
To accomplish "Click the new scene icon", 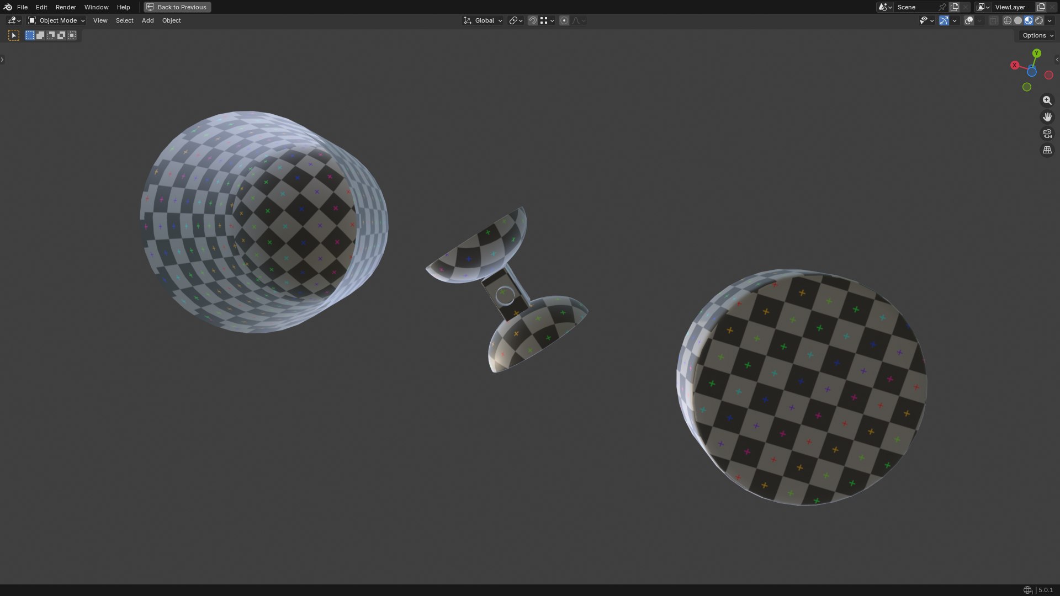I will (955, 7).
